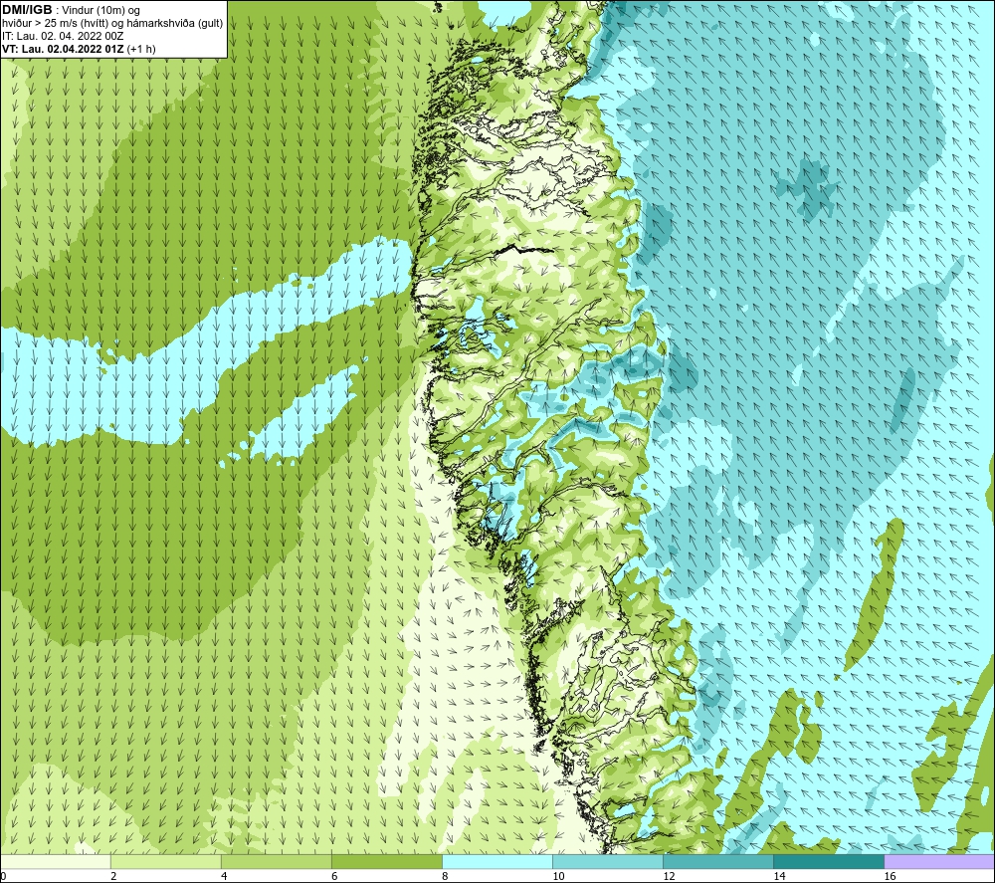The width and height of the screenshot is (995, 883).
Task: Select the light green 2–4 m/s color swatch
Action: 166,861
